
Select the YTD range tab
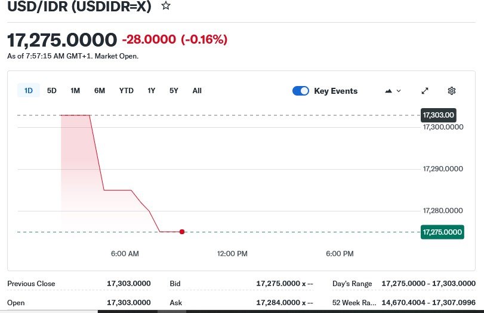(x=127, y=91)
